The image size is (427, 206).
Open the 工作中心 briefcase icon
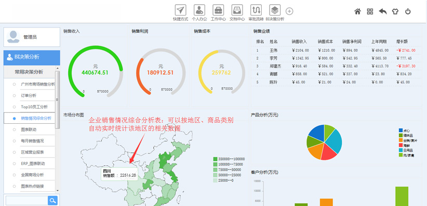(218, 10)
